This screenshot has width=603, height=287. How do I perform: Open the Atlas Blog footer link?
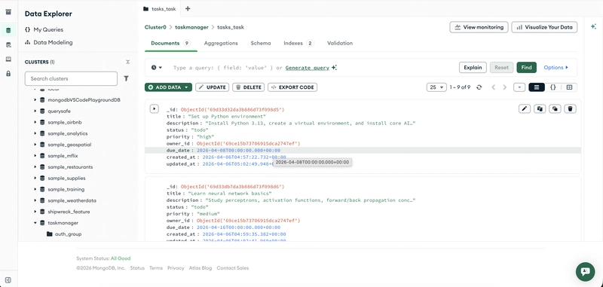(200, 268)
